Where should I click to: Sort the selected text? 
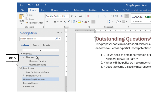[122, 16]
